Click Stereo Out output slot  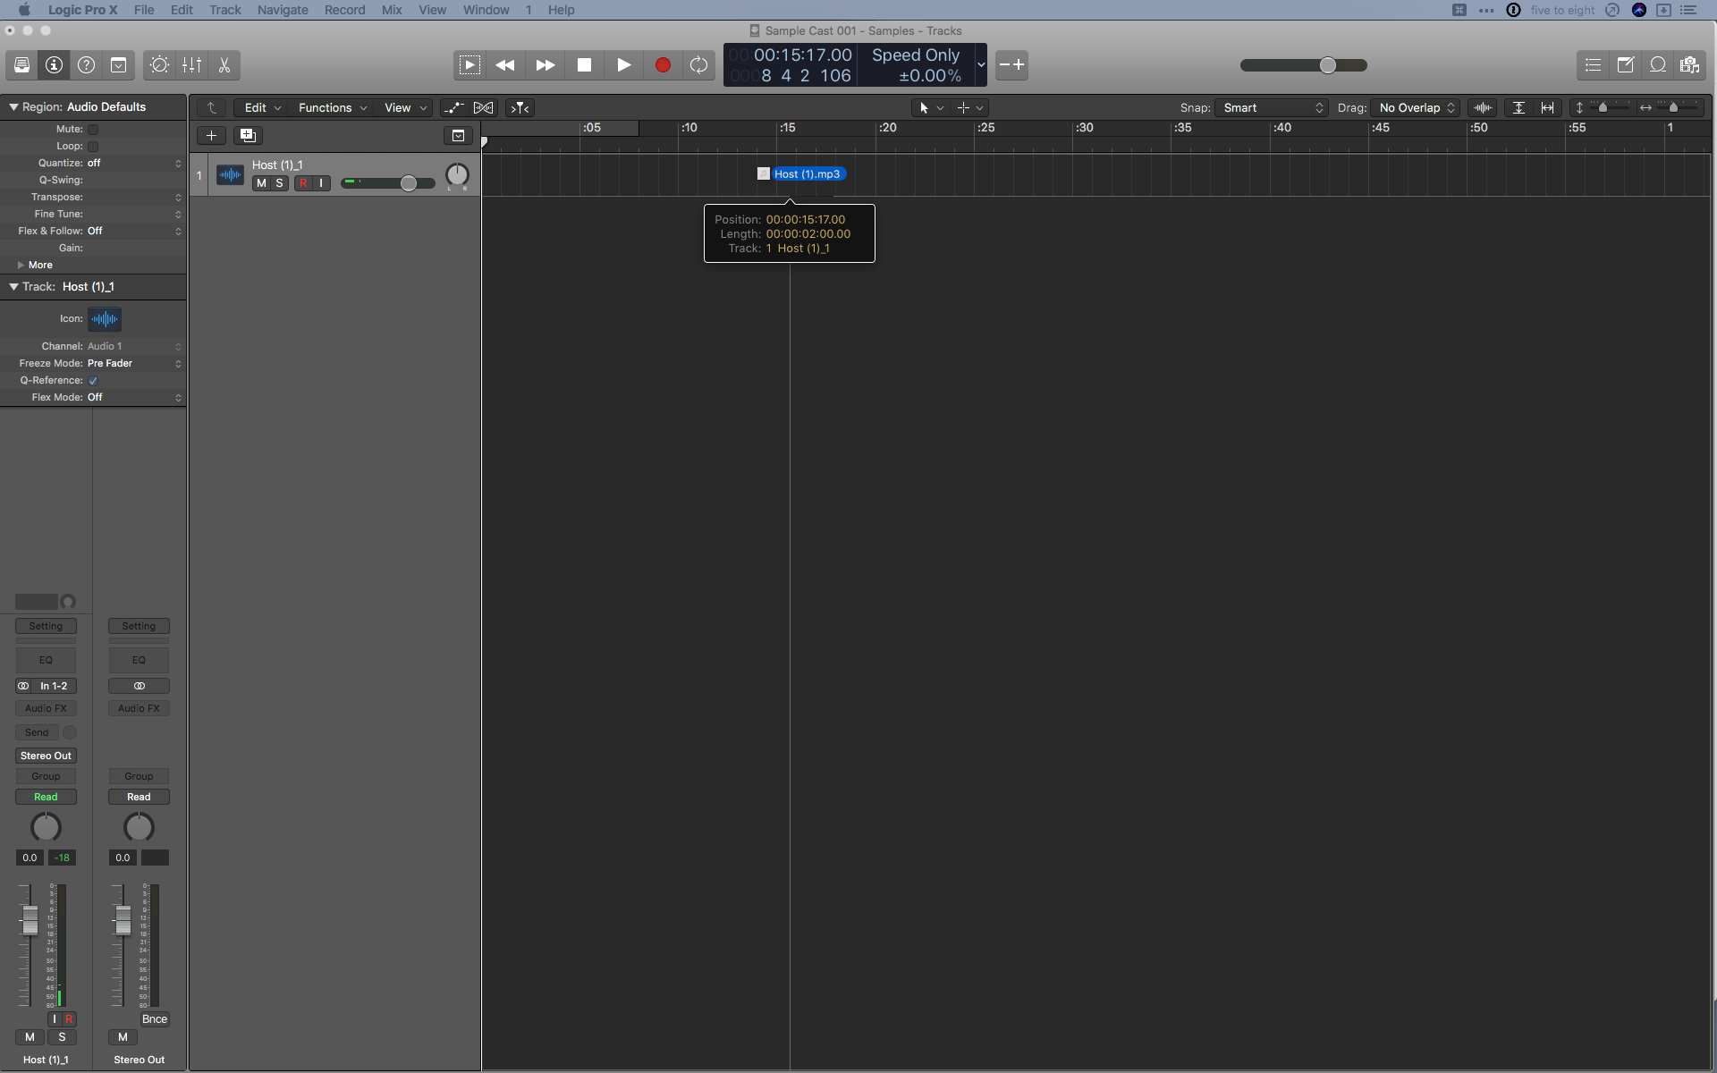click(x=46, y=756)
